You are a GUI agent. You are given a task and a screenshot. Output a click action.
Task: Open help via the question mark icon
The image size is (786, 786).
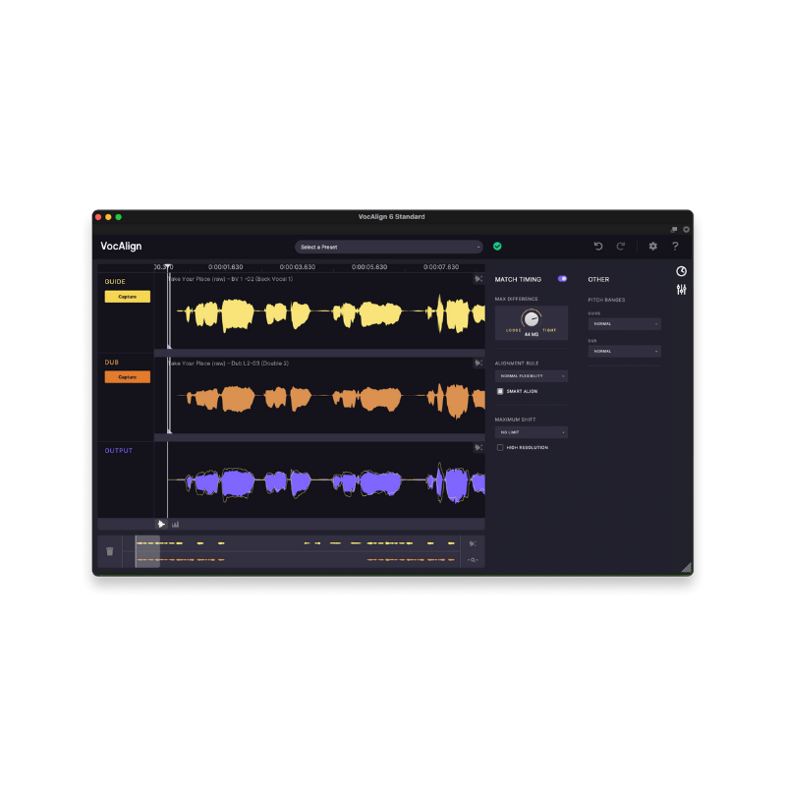tap(675, 246)
